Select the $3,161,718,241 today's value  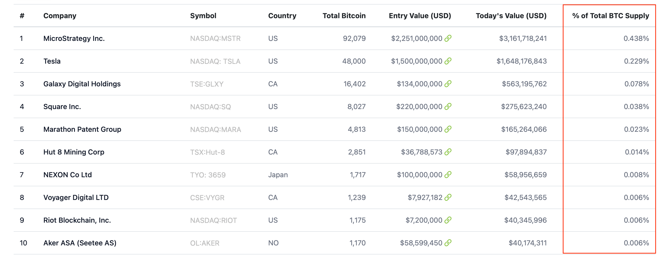[x=523, y=39]
